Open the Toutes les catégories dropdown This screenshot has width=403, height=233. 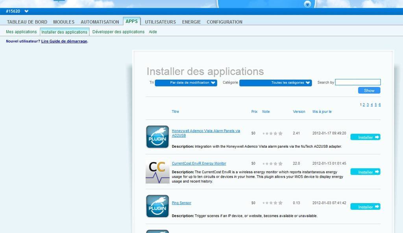pyautogui.click(x=275, y=83)
